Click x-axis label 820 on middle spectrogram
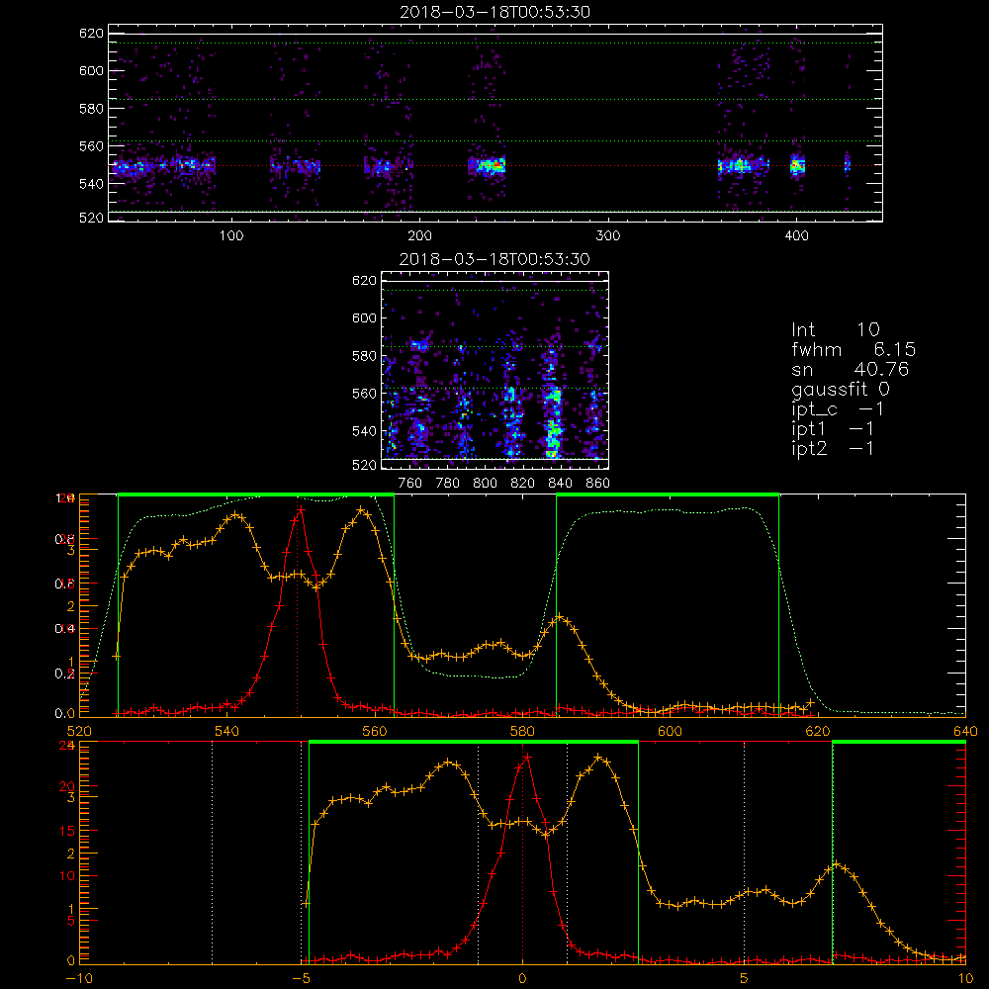Image resolution: width=989 pixels, height=989 pixels. (523, 484)
